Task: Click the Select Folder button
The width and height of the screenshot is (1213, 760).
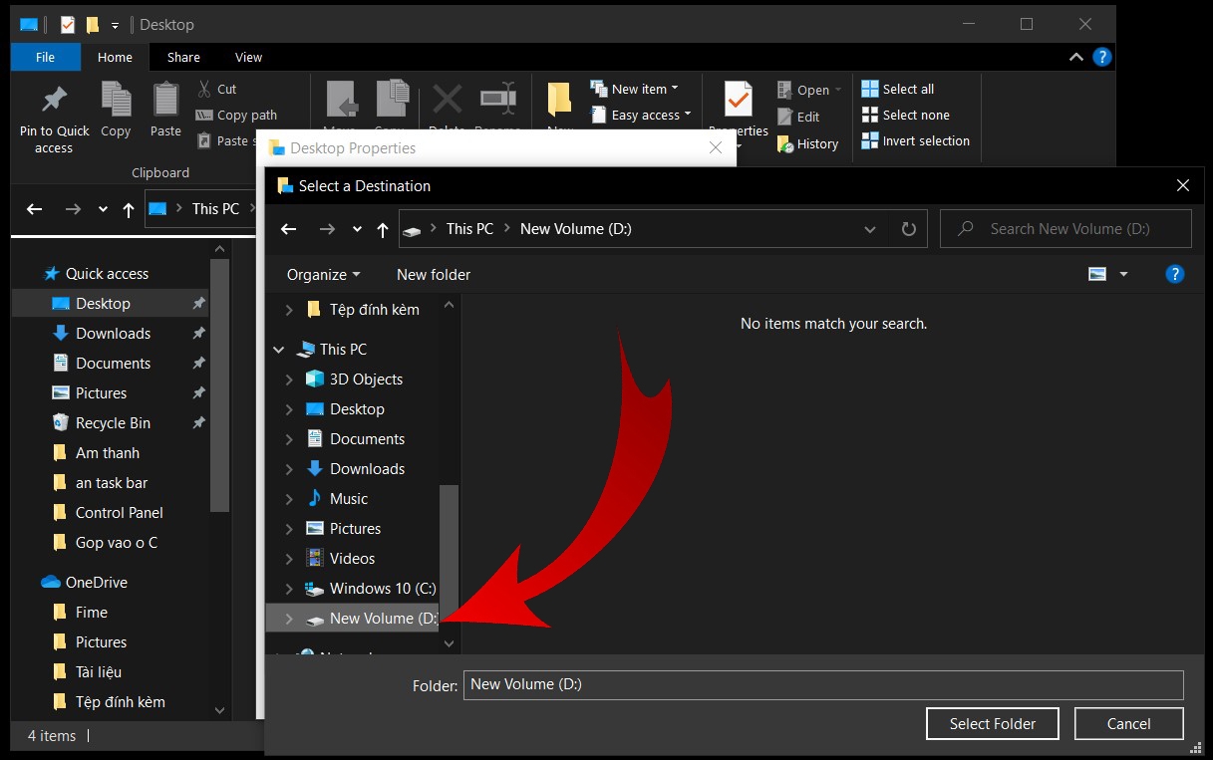Action: pyautogui.click(x=993, y=724)
